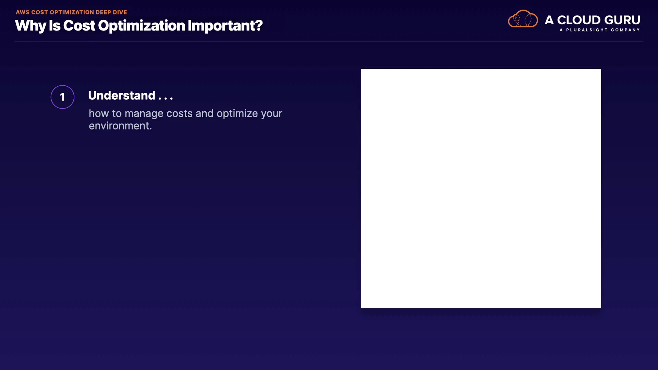
Task: Click the orange word 'AWS' above title
Action: [23, 12]
